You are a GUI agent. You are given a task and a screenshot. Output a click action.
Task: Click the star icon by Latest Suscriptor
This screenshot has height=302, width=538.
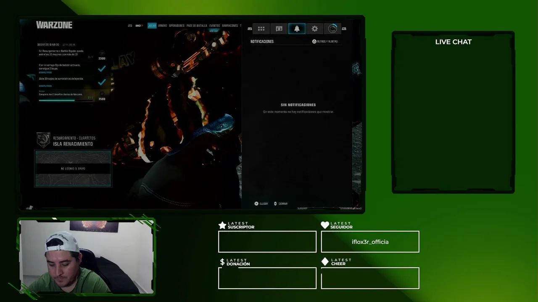222,225
